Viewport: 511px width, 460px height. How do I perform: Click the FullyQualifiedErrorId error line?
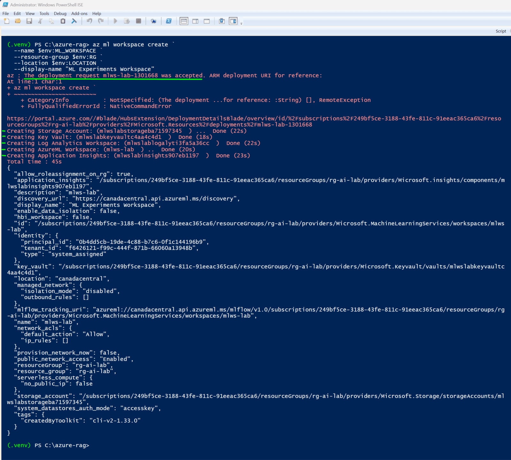tap(96, 106)
